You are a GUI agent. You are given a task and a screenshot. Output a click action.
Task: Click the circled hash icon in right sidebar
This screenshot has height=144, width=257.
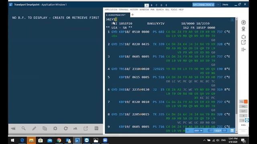244,22
